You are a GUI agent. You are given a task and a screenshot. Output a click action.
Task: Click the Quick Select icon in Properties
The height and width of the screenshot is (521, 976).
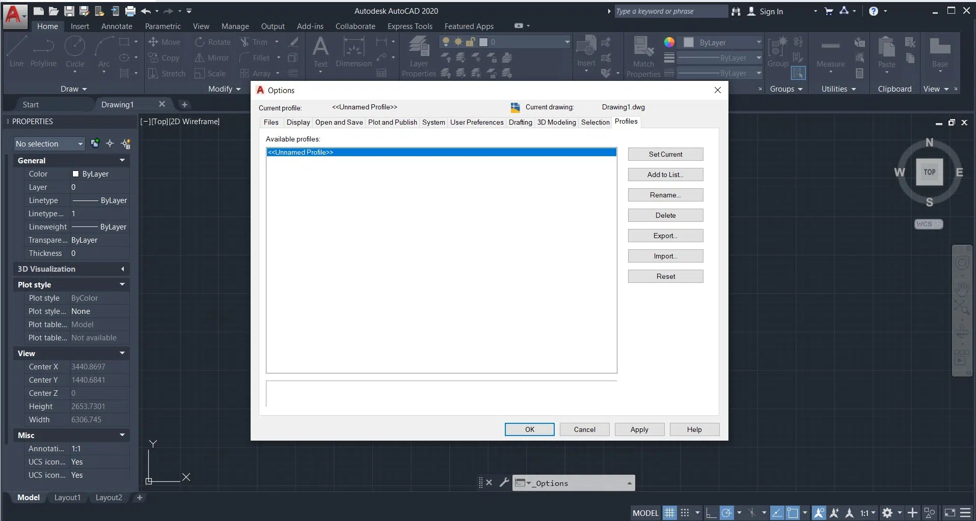click(x=126, y=144)
